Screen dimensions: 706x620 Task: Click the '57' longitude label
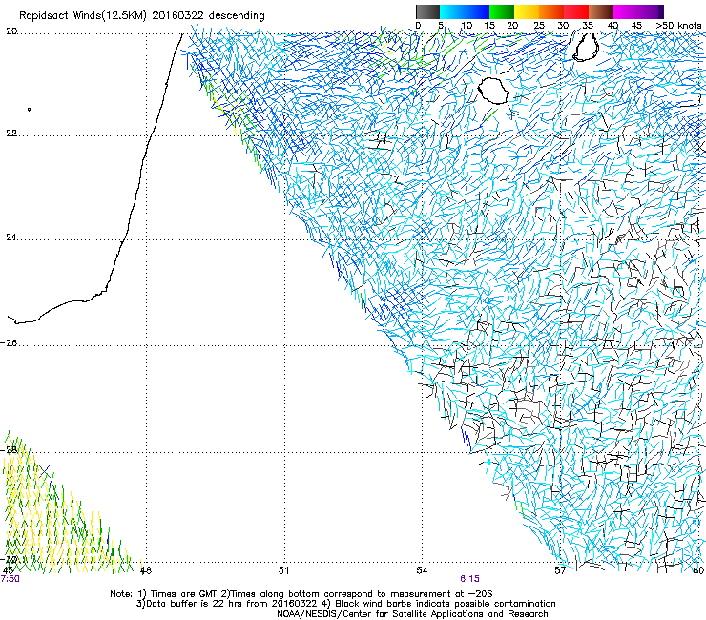[x=560, y=570]
